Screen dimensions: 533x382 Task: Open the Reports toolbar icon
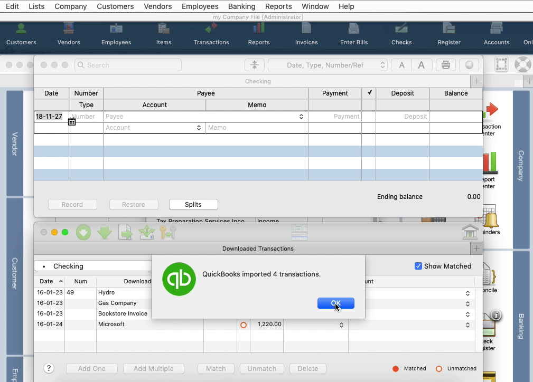pos(259,34)
